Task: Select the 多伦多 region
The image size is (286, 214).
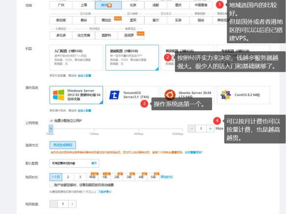Action: 61,35
